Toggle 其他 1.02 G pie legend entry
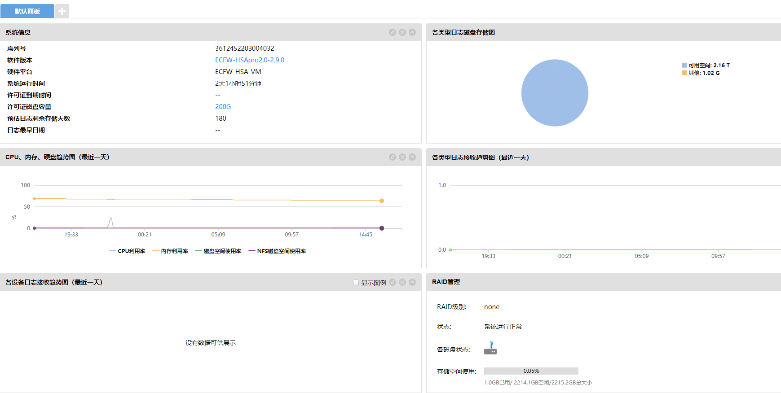The height and width of the screenshot is (393, 781). (701, 73)
